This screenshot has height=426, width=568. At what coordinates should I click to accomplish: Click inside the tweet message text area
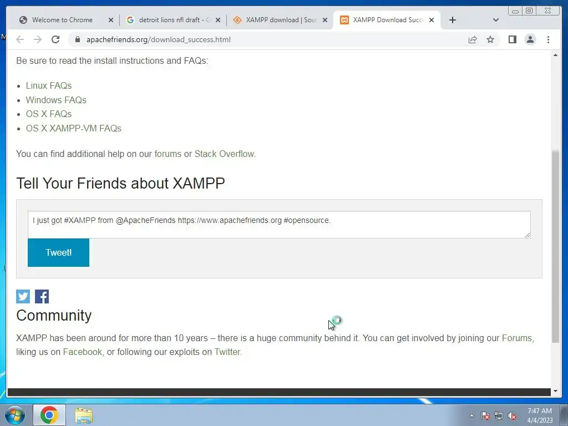pyautogui.click(x=279, y=225)
